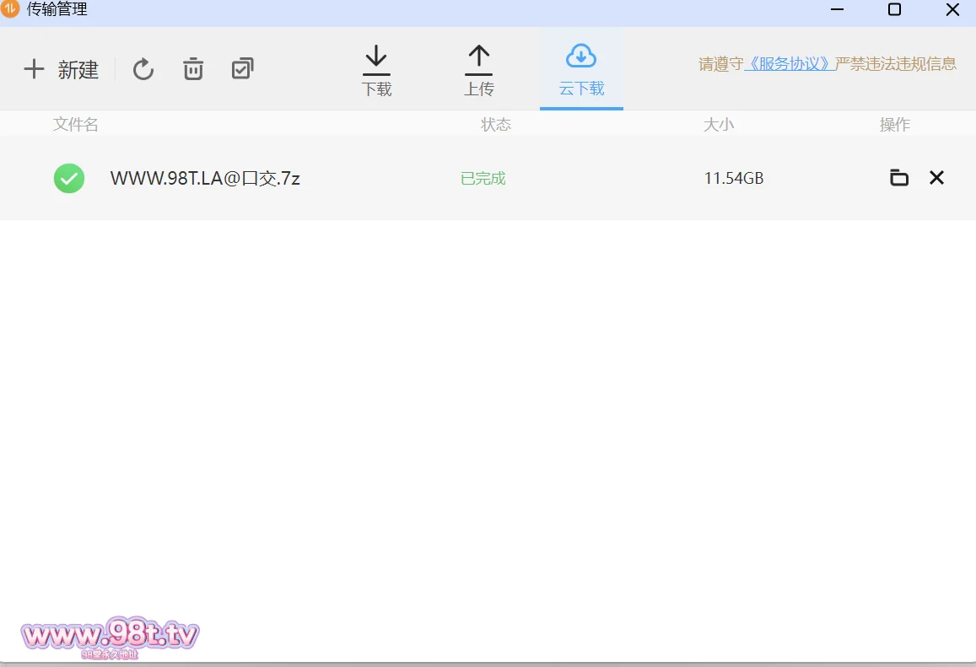The image size is (976, 667).
Task: Click the 已完成 status text
Action: (483, 178)
